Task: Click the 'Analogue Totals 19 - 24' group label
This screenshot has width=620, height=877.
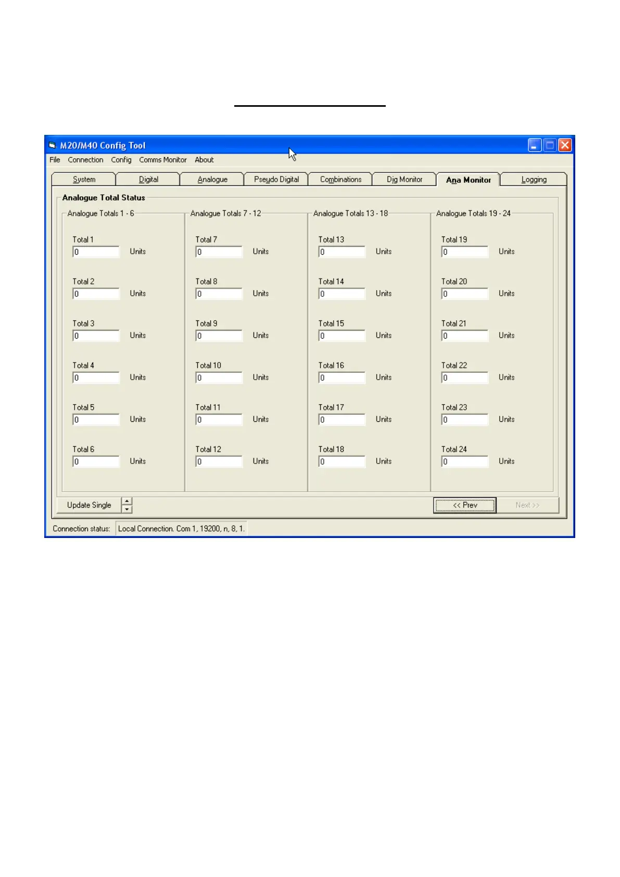Action: (473, 214)
